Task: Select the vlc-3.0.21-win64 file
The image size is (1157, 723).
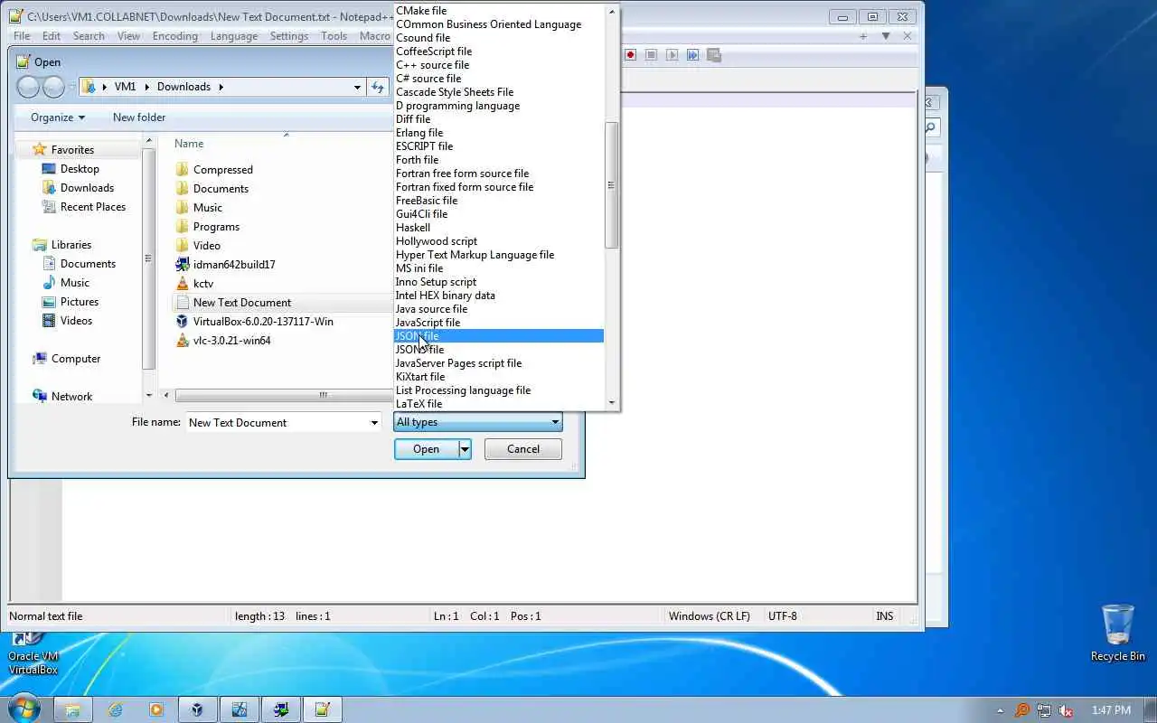Action: point(231,341)
